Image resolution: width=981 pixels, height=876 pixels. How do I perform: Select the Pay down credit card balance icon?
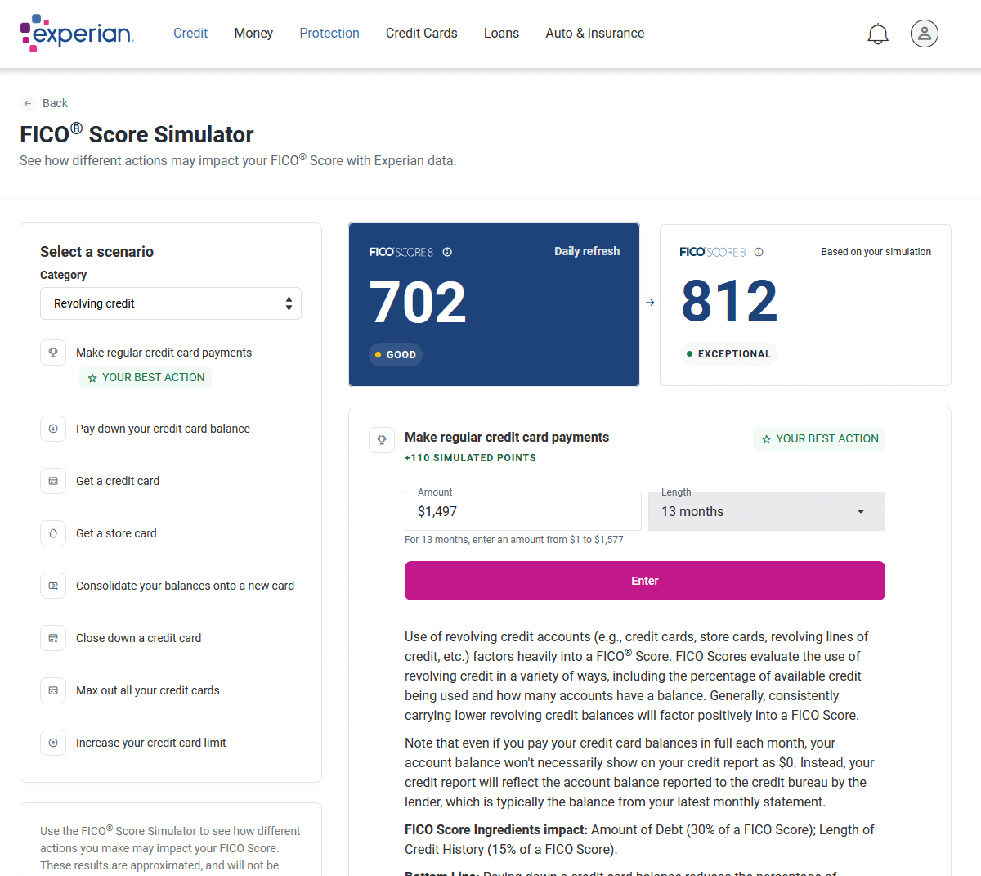[x=53, y=429]
